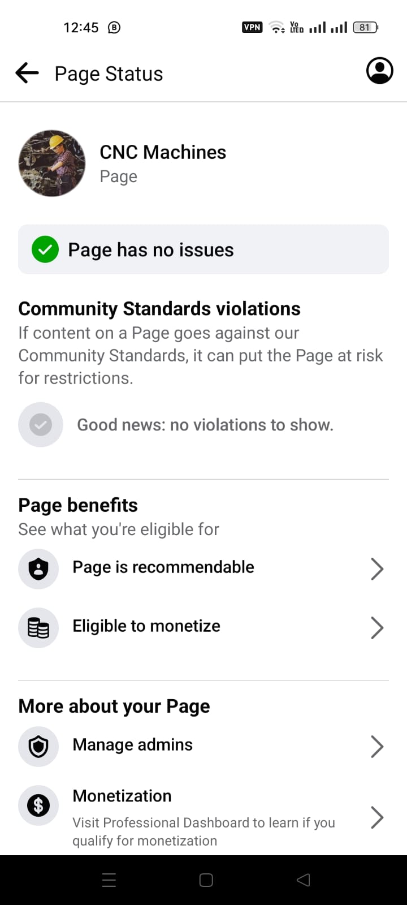
Task: Tap the Manage admins shield icon
Action: click(x=38, y=747)
